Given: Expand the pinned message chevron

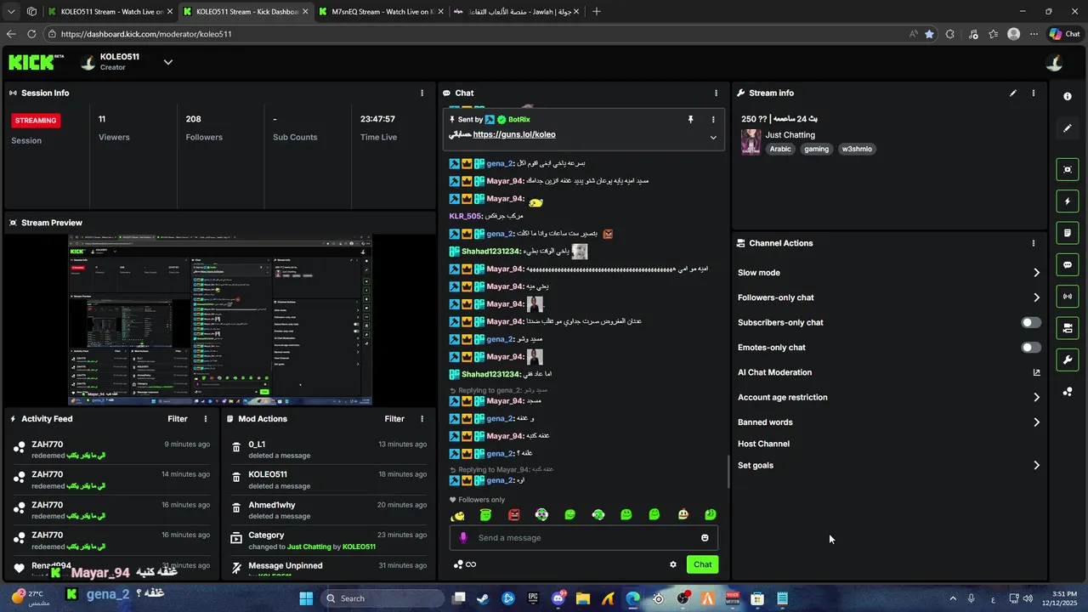Looking at the screenshot, I should click(x=713, y=138).
